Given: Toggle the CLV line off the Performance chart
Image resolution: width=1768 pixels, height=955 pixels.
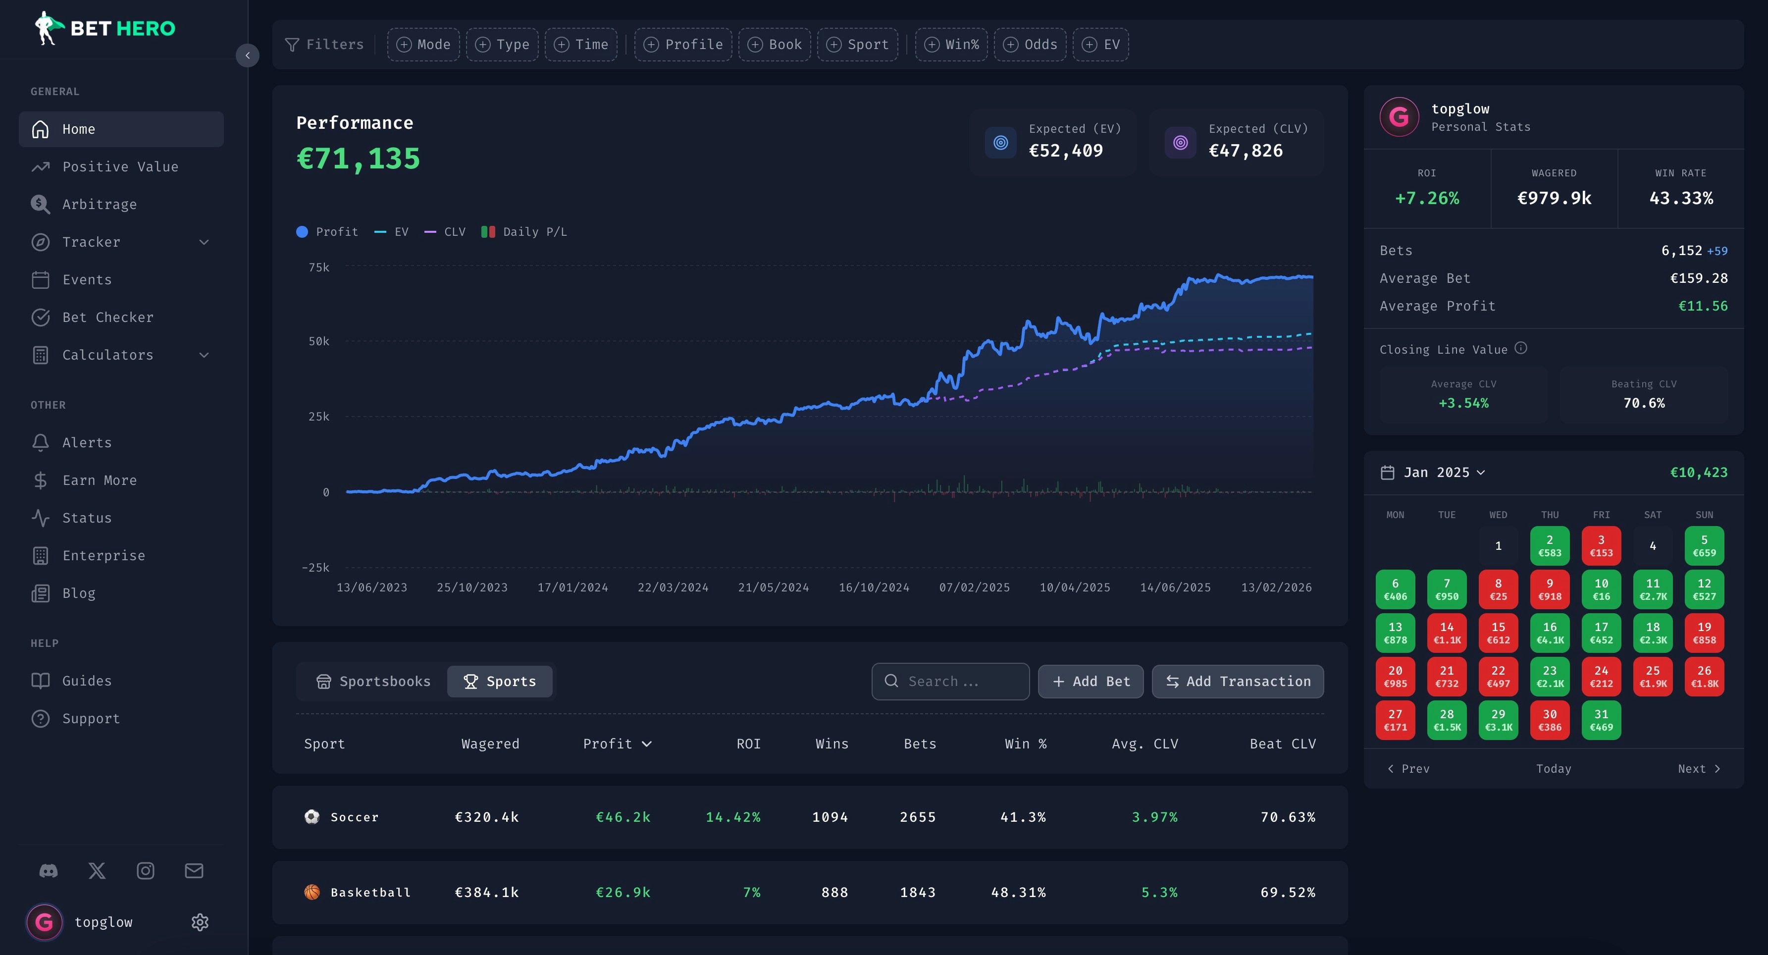Looking at the screenshot, I should pos(445,231).
